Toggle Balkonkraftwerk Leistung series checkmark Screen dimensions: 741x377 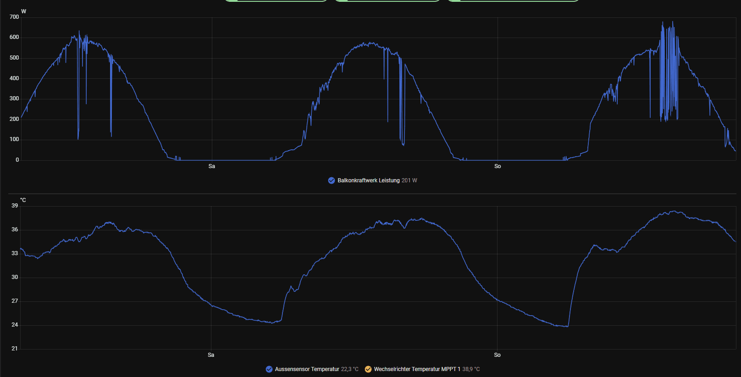click(x=332, y=180)
